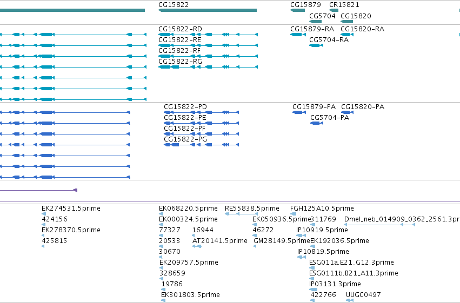
Task: Click the 20533 EST label
Action: pyautogui.click(x=170, y=241)
